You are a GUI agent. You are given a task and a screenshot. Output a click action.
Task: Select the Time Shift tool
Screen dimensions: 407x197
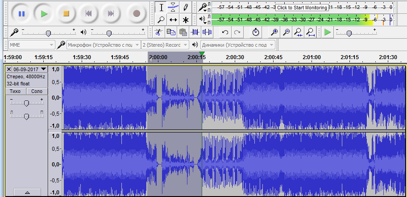(173, 20)
